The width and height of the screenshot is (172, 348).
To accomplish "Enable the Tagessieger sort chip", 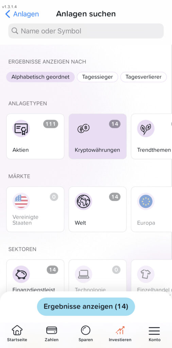I will 98,77.
